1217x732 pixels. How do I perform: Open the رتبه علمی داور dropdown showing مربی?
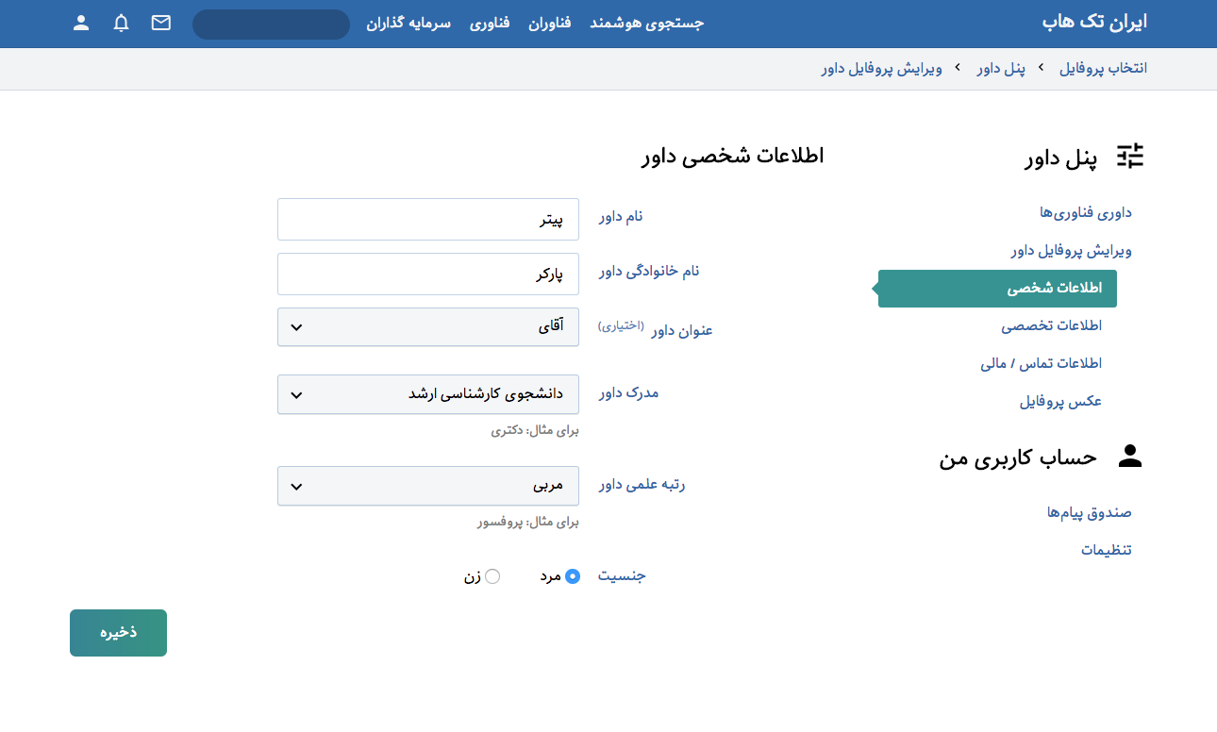(428, 485)
